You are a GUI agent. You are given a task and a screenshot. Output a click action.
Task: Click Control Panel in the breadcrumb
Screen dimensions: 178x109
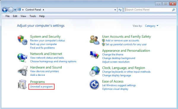point(33,10)
